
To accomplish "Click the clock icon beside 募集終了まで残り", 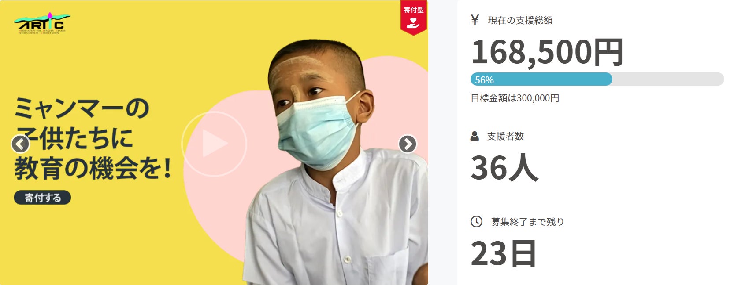I will 476,222.
